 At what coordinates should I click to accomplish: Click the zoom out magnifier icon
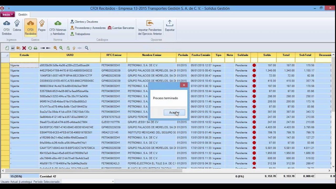(55, 48)
